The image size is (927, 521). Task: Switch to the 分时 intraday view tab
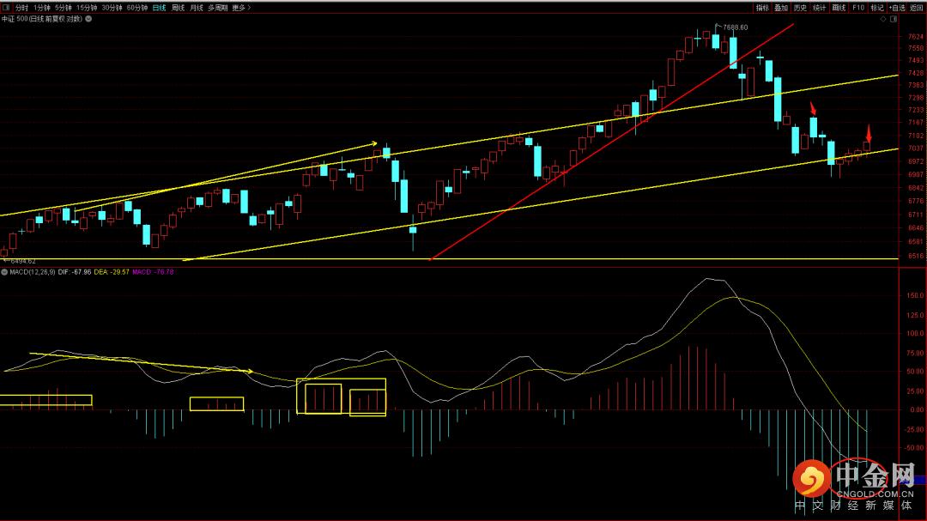21,8
